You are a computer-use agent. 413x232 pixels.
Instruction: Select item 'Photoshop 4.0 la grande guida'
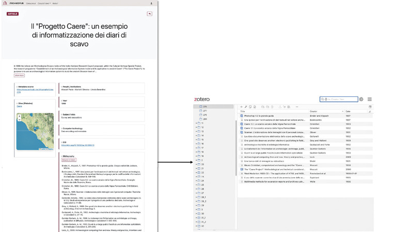pos(306,115)
